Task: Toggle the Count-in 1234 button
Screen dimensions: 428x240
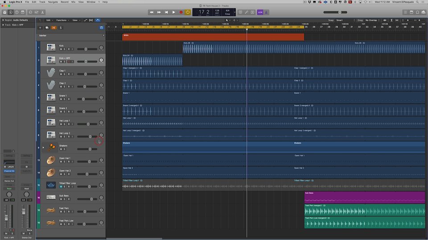Action: [260, 12]
